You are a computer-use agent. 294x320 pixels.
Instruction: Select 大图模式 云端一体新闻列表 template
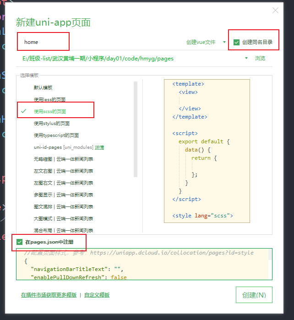[x=63, y=218]
